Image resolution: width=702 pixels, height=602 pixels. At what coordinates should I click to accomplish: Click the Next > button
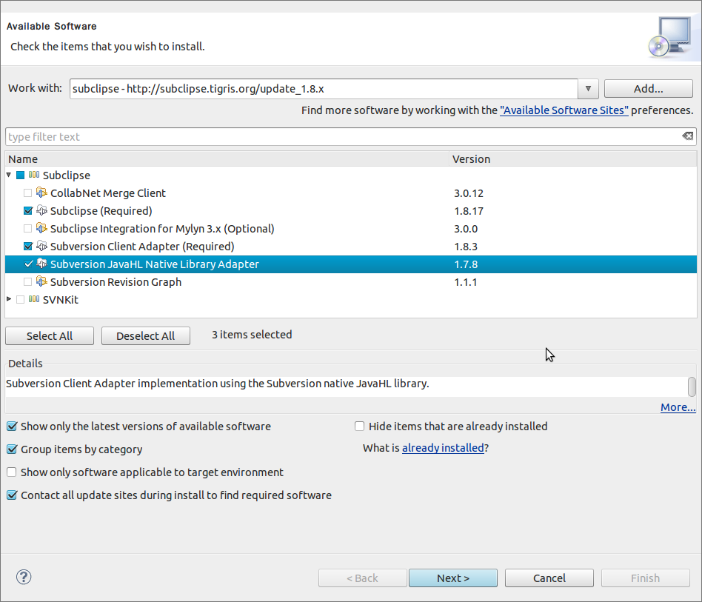453,578
